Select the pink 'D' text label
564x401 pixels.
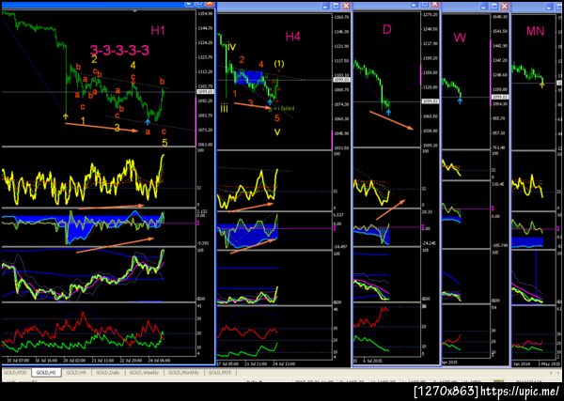coord(386,29)
